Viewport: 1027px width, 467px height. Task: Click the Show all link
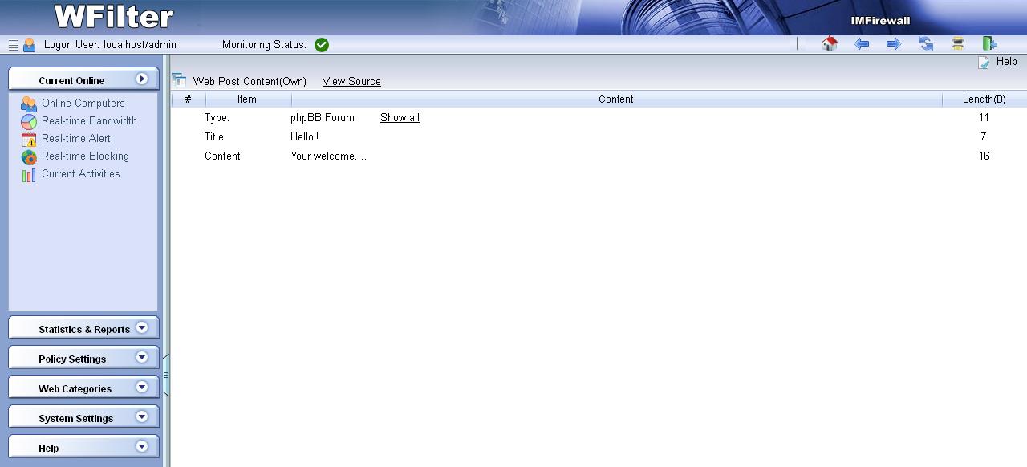[400, 118]
